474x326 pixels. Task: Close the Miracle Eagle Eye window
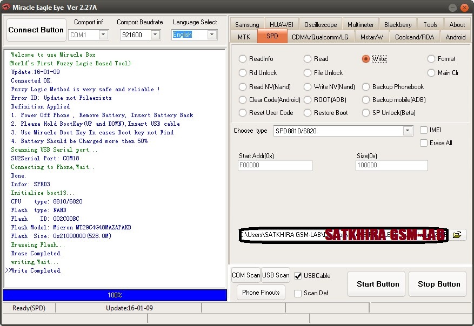point(464,8)
